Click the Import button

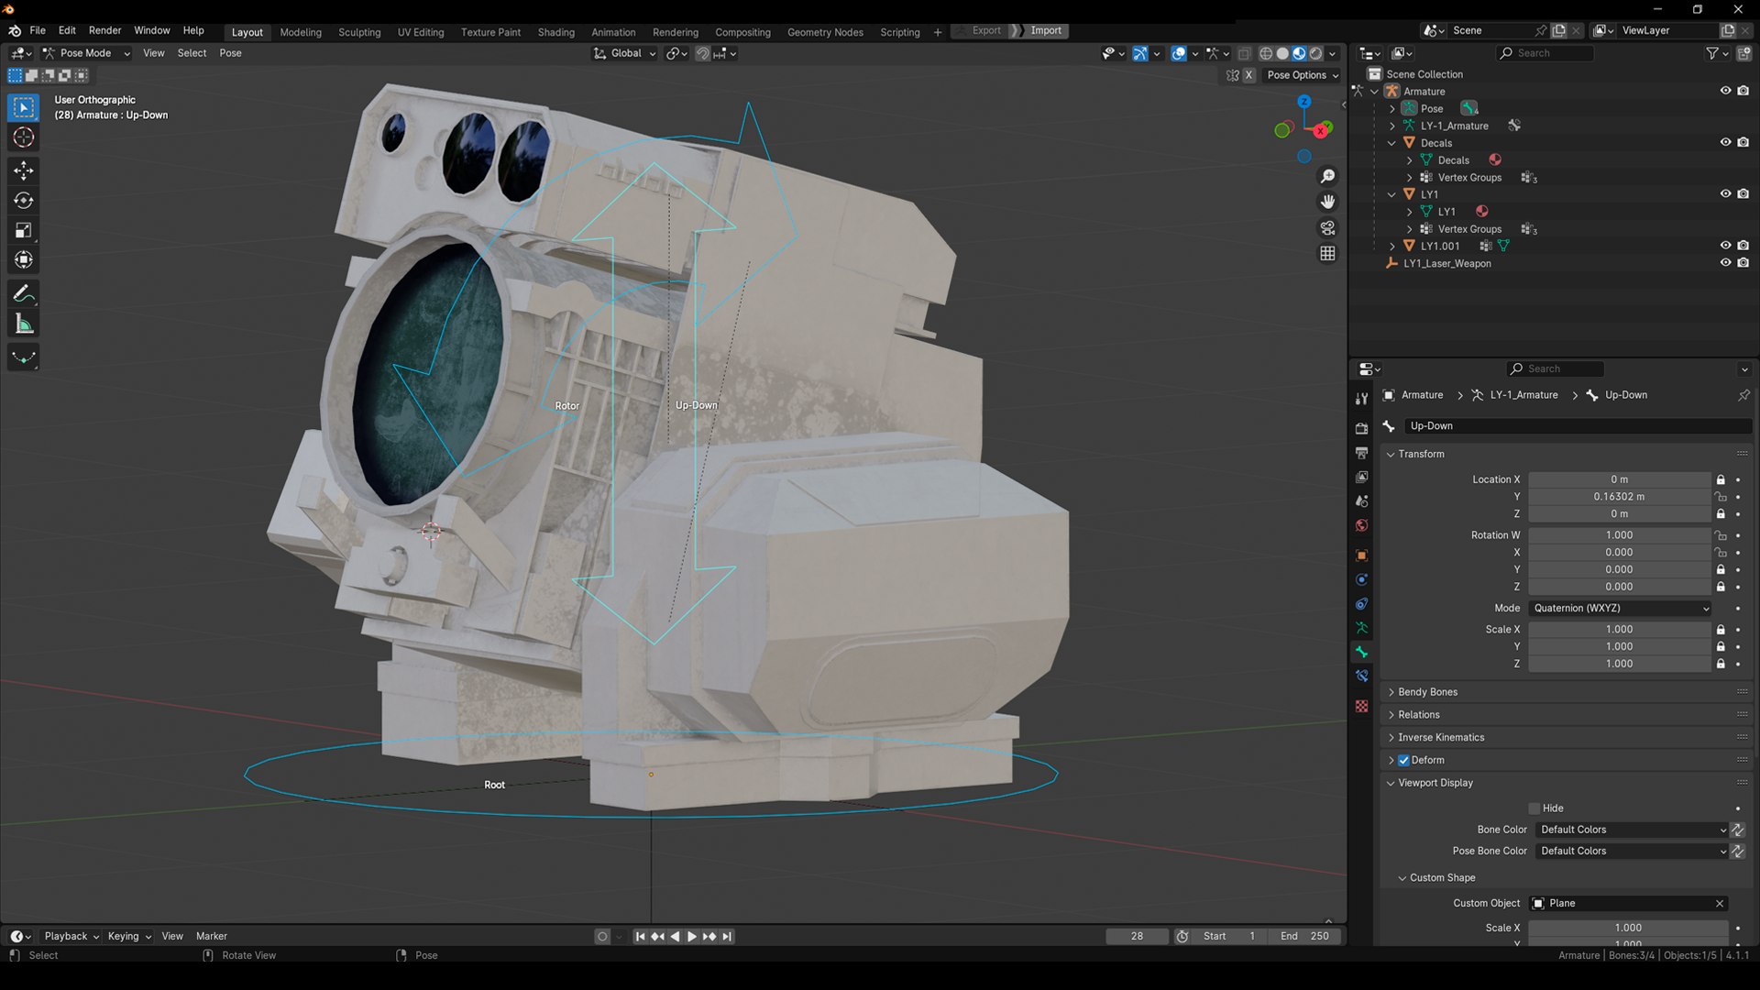pyautogui.click(x=1045, y=30)
